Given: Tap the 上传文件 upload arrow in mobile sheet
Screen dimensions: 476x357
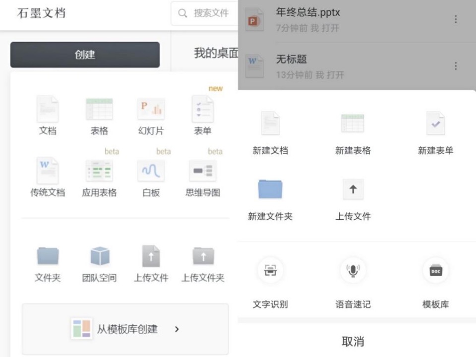Looking at the screenshot, I should coord(353,189).
